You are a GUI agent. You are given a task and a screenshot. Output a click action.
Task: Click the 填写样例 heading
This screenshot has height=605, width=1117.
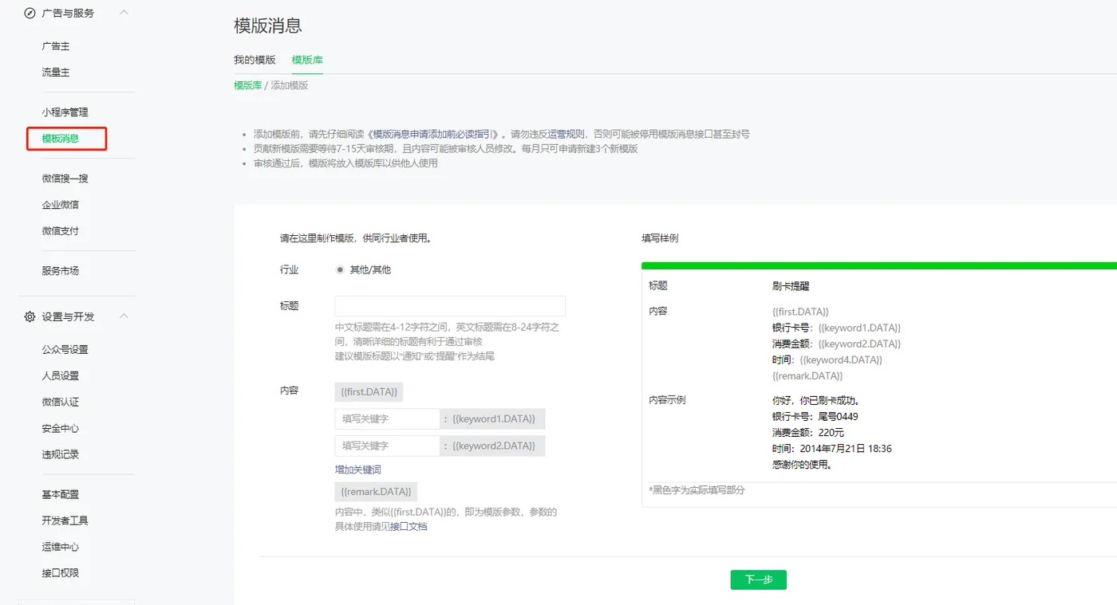pyautogui.click(x=660, y=238)
